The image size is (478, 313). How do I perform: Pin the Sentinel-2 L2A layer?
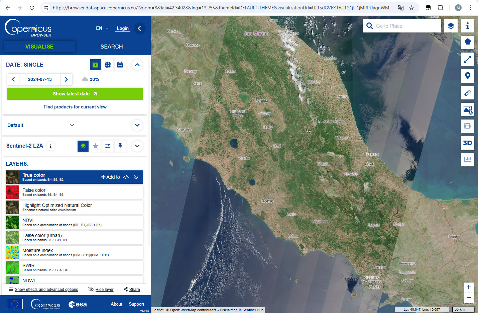(x=120, y=146)
